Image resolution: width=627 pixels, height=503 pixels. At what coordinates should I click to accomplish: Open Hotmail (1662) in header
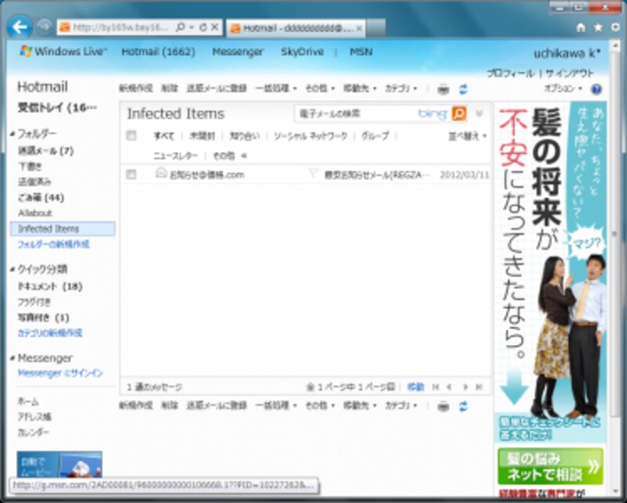pos(158,52)
